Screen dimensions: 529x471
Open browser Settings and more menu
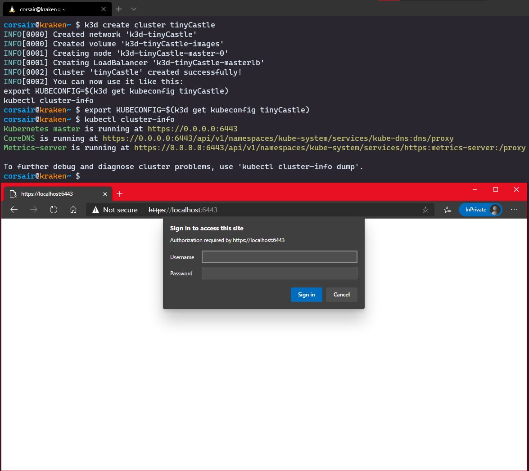pyautogui.click(x=514, y=210)
